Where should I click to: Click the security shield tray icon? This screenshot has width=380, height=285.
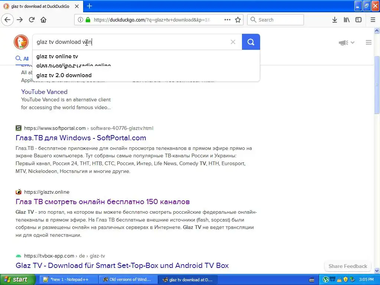tap(345, 279)
